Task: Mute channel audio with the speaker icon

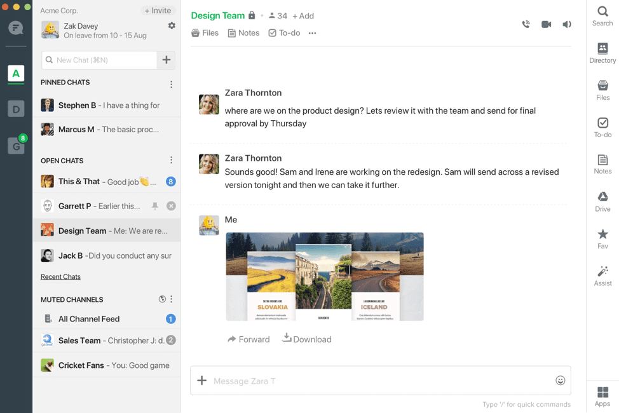Action: [566, 24]
